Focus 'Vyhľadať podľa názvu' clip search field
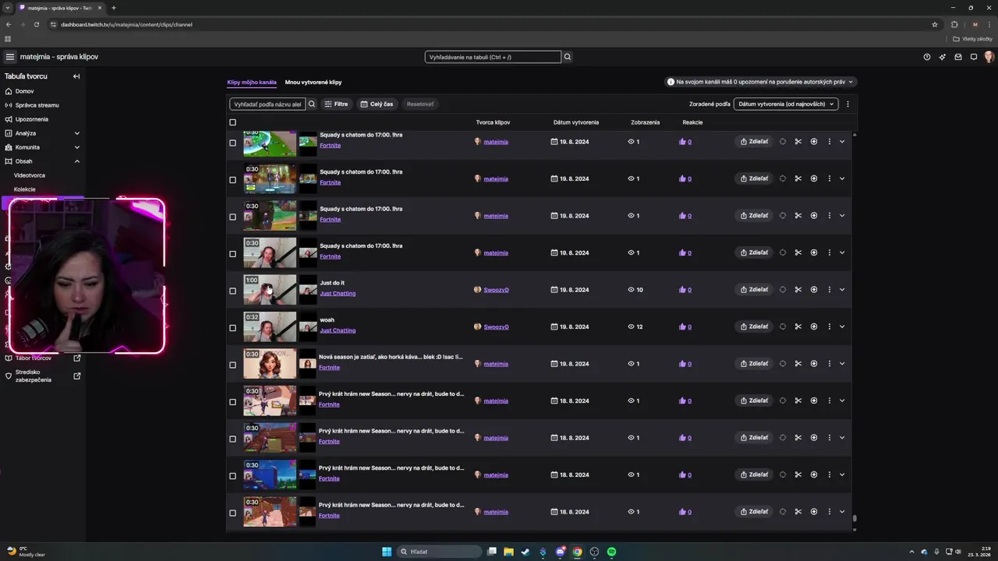Screen dimensions: 998x561 pos(267,104)
